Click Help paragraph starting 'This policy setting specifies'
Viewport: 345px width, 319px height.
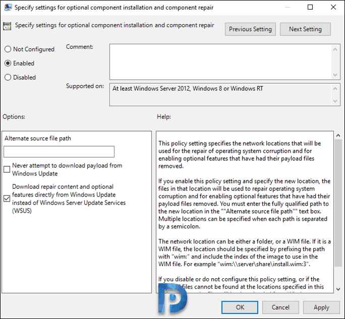[240, 155]
